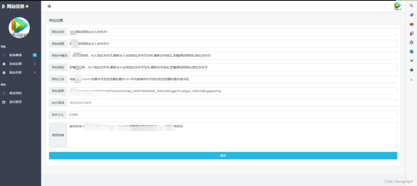Click inside the 站长微信 input field
Viewport: 417px width, 186px height.
pyautogui.click(x=191, y=102)
